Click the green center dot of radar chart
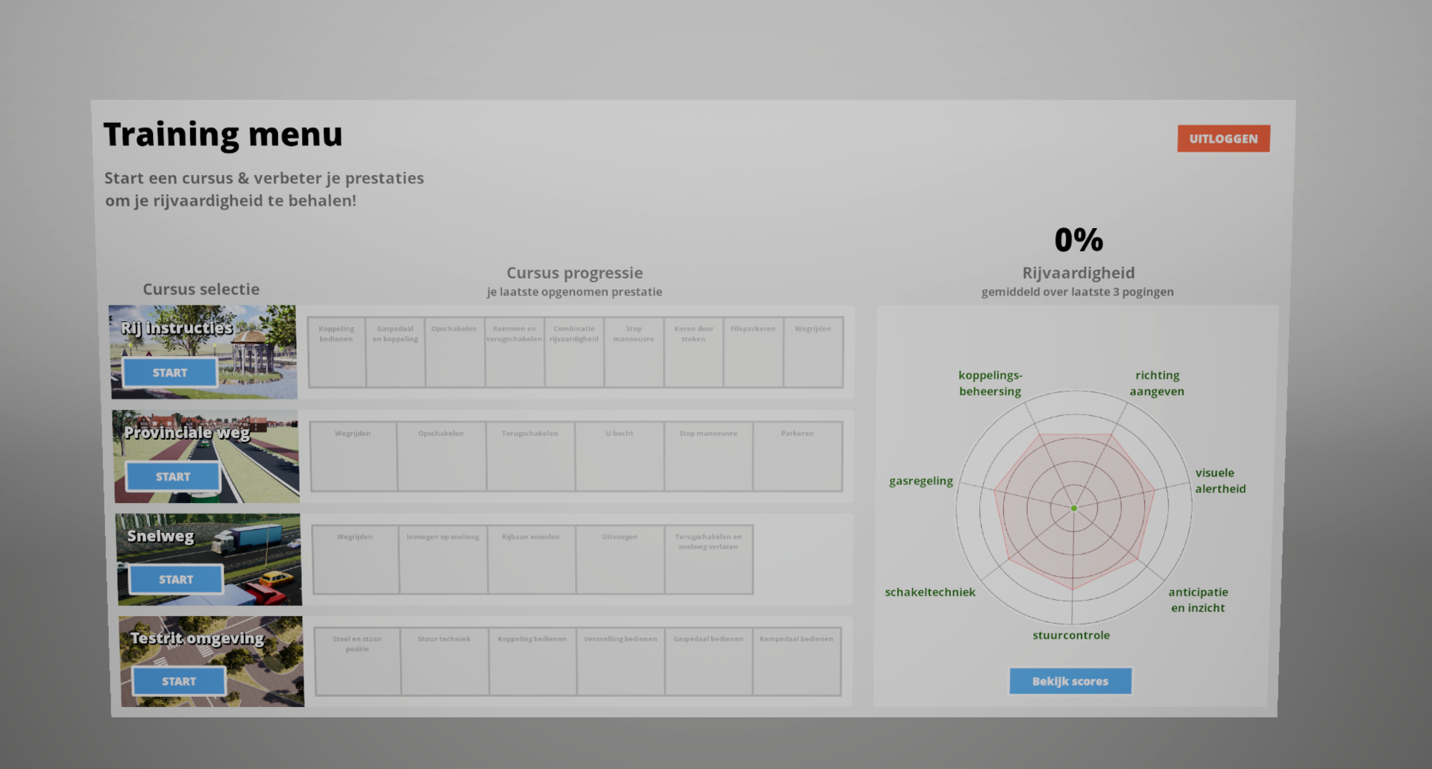Screen dimensions: 1432x769 point(1074,508)
